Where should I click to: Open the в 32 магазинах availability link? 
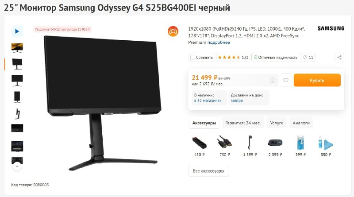pos(208,100)
